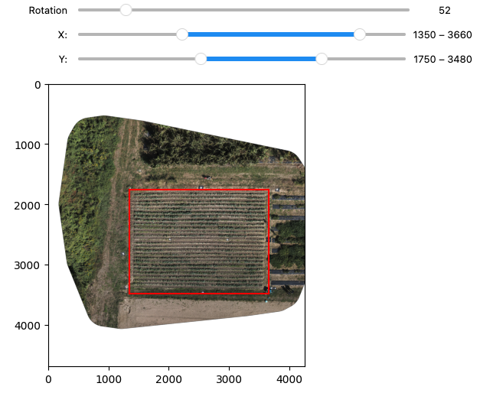This screenshot has height=393, width=480.
Task: Click the X: slider label
Action: (63, 35)
